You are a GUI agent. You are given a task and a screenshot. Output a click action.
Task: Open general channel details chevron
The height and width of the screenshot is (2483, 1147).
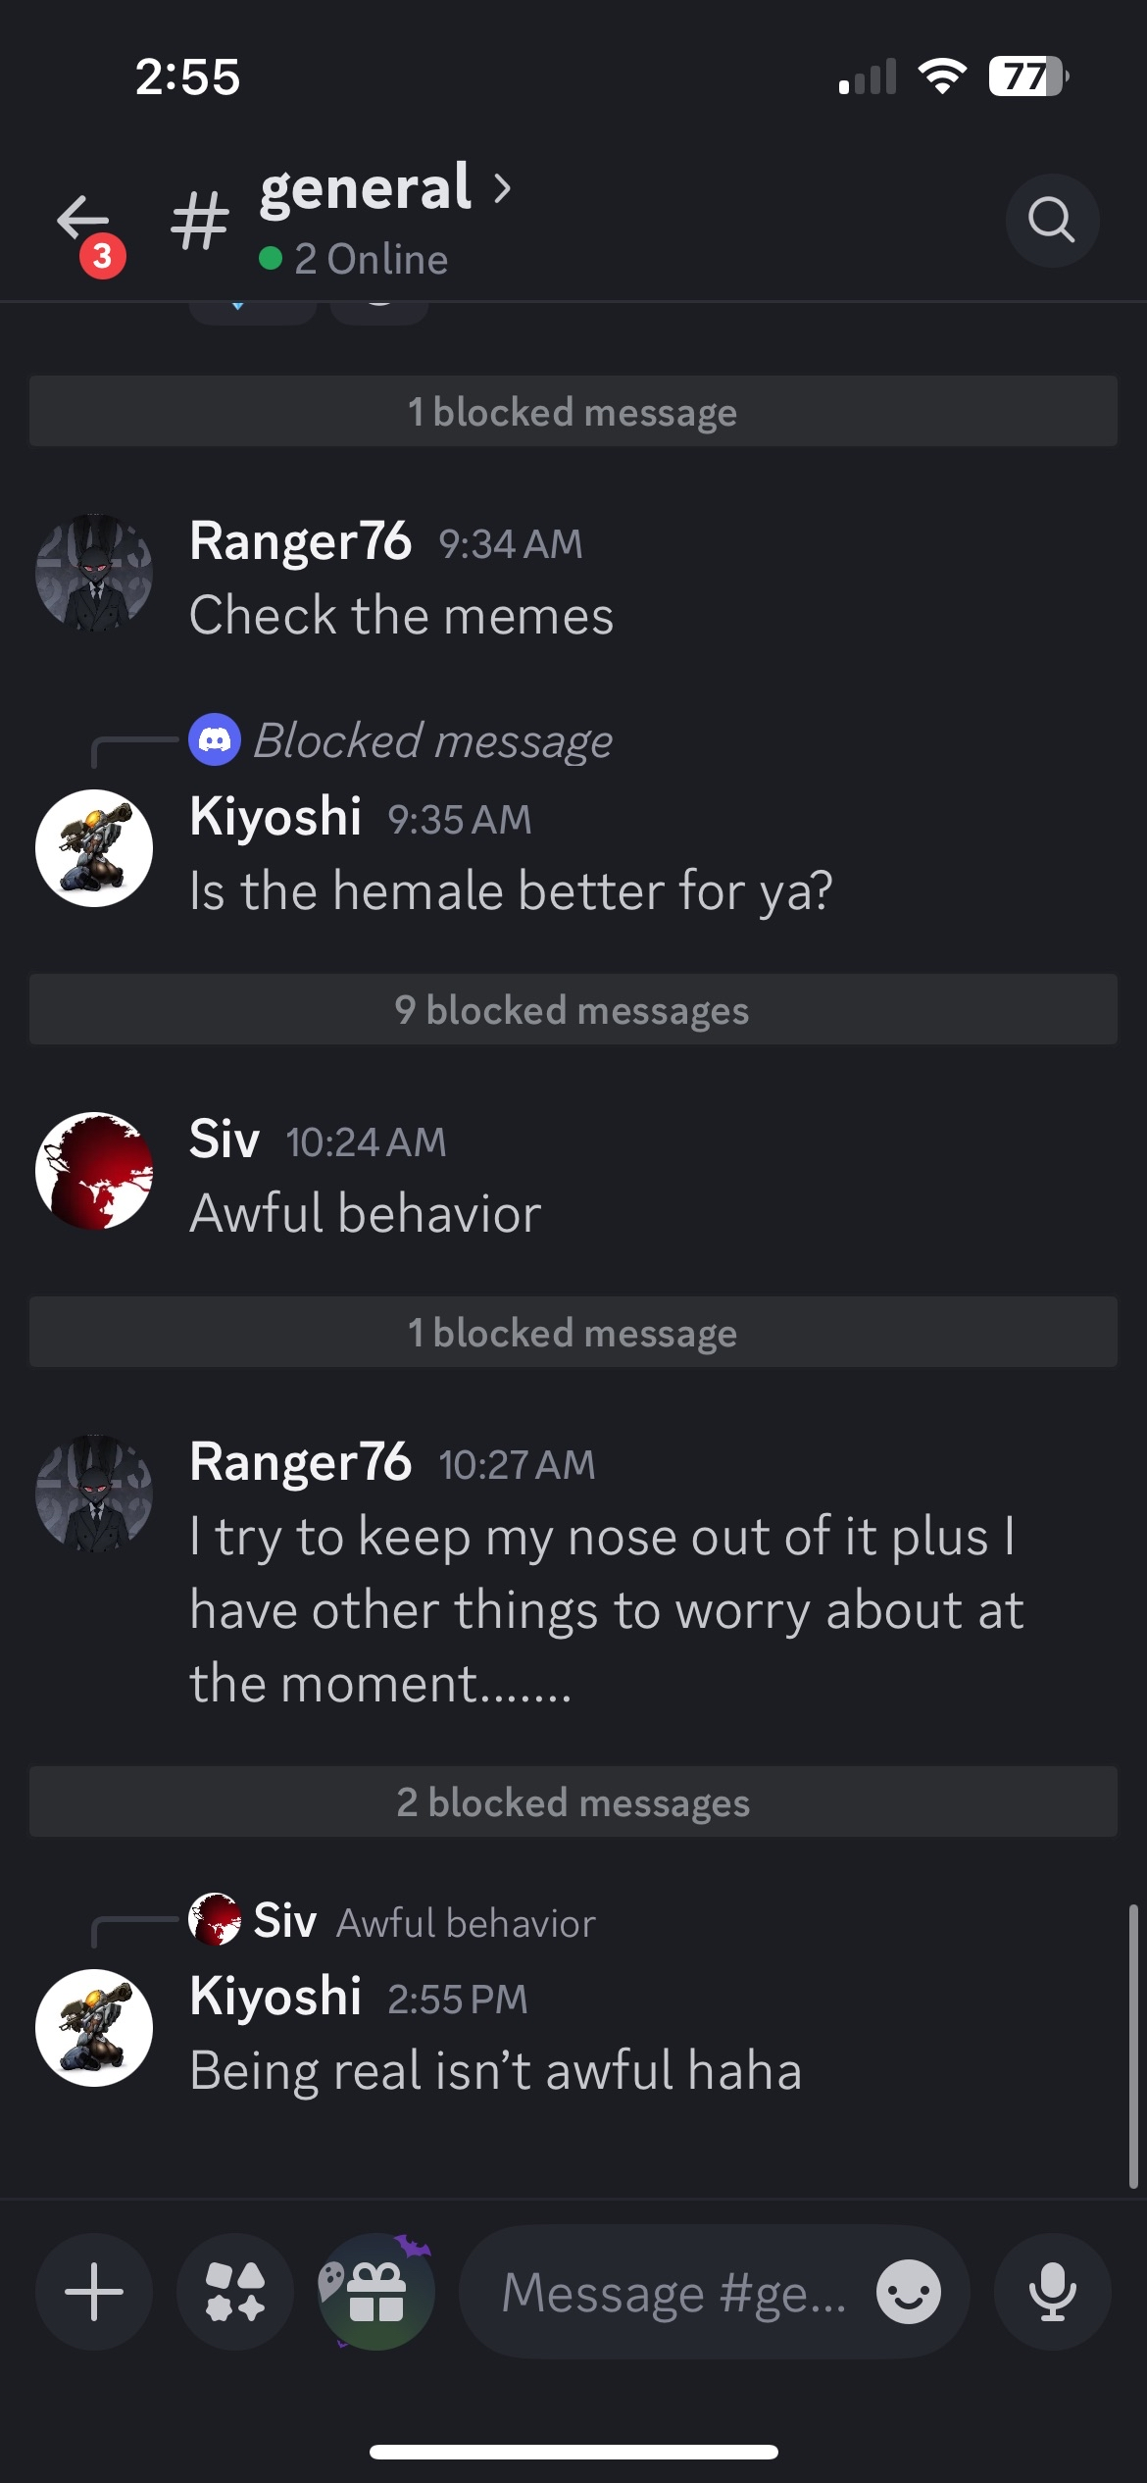pos(502,188)
